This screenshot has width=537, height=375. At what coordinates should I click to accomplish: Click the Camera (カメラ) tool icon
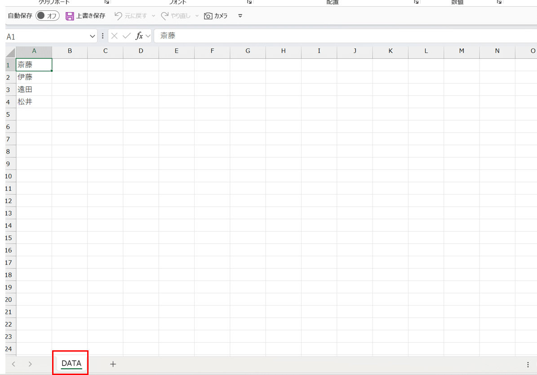tap(208, 16)
